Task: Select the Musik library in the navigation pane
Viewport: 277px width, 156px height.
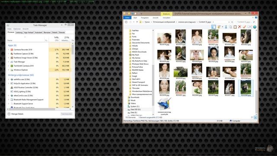Action: tap(133, 100)
